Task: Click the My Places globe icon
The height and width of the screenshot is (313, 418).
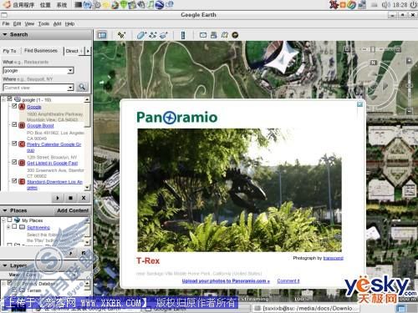Action: click(18, 220)
